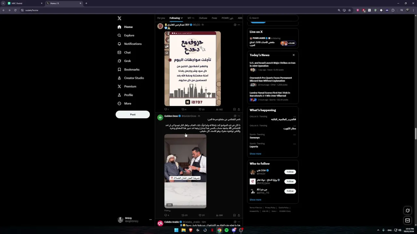
Task: Open more options on iD7 post
Action: (x=239, y=25)
